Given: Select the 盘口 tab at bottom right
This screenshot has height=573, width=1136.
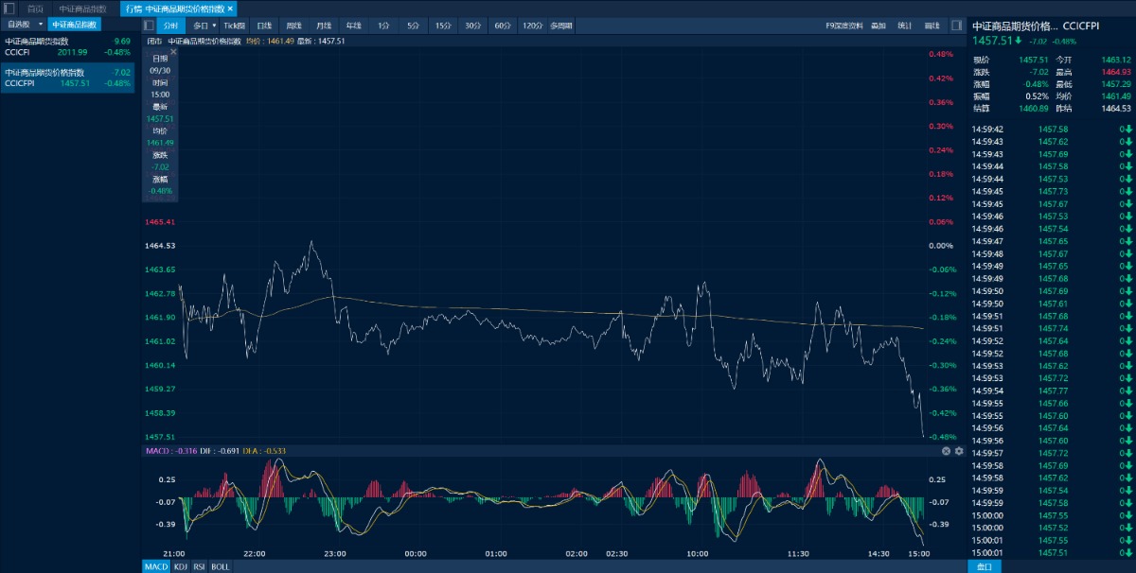Looking at the screenshot, I should (985, 566).
